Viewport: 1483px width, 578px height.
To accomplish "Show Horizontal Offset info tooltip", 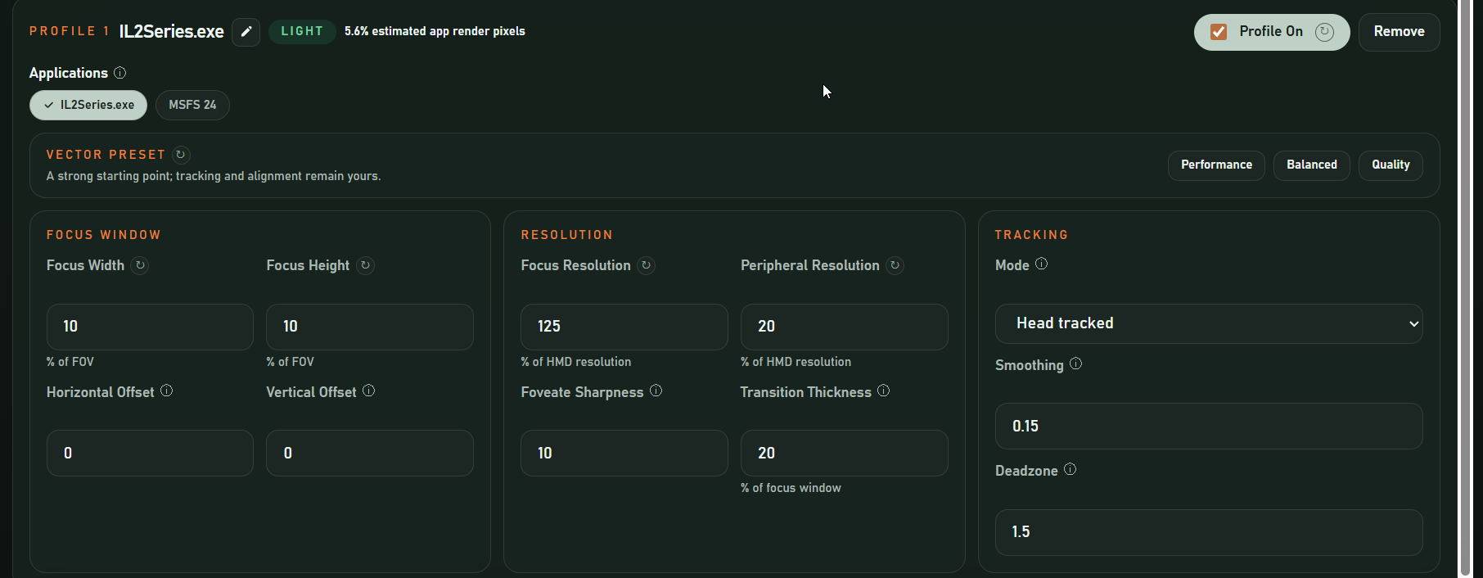I will coord(167,391).
